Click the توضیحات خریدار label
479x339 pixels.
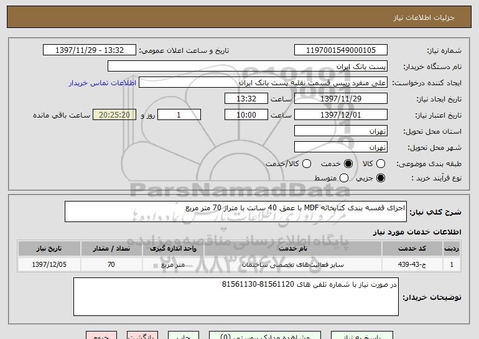pyautogui.click(x=432, y=297)
